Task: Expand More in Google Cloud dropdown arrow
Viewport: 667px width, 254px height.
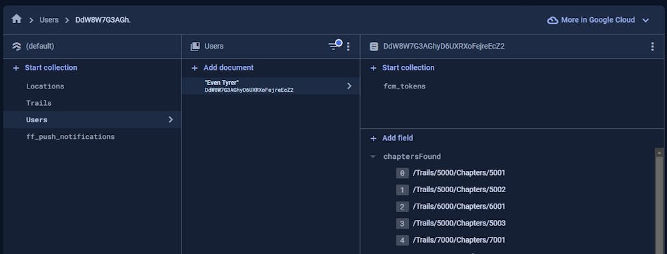Action: pyautogui.click(x=645, y=21)
